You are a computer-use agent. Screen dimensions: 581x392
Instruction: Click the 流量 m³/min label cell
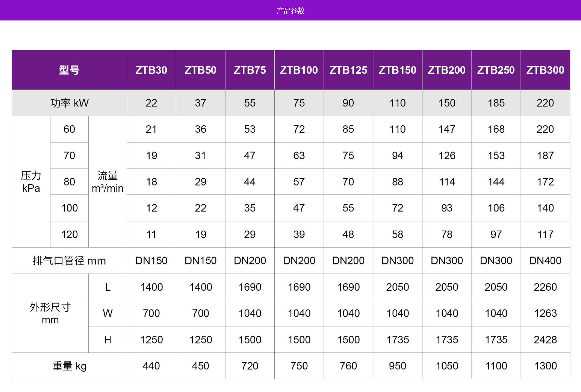pos(107,182)
